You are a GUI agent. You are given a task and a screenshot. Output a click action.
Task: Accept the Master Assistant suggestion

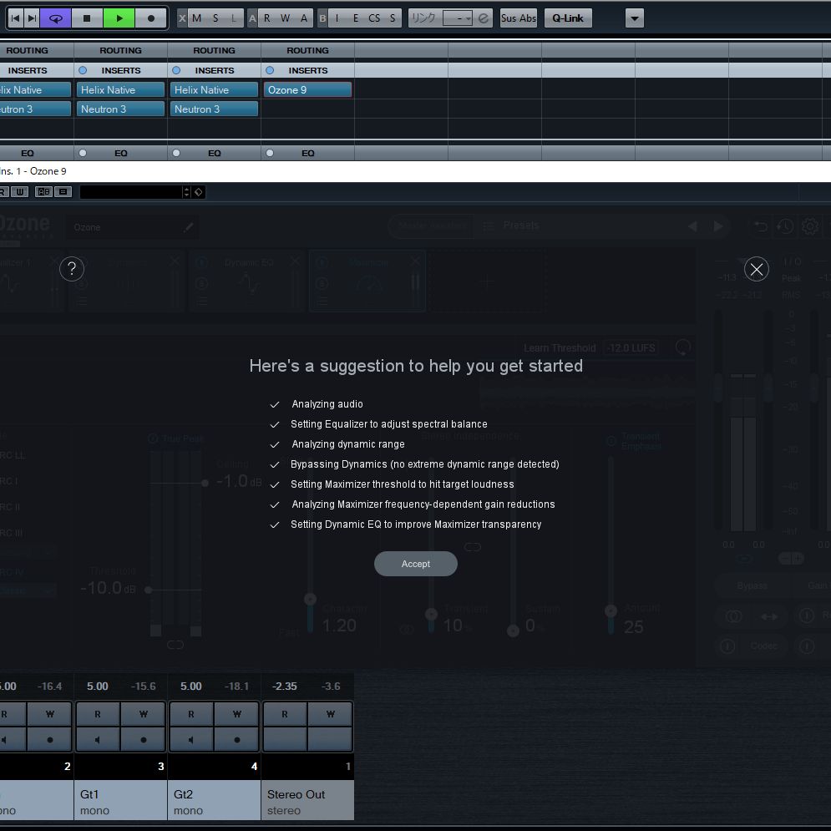(416, 564)
